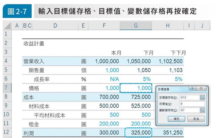
Task: Select column D header
Action: point(55,26)
